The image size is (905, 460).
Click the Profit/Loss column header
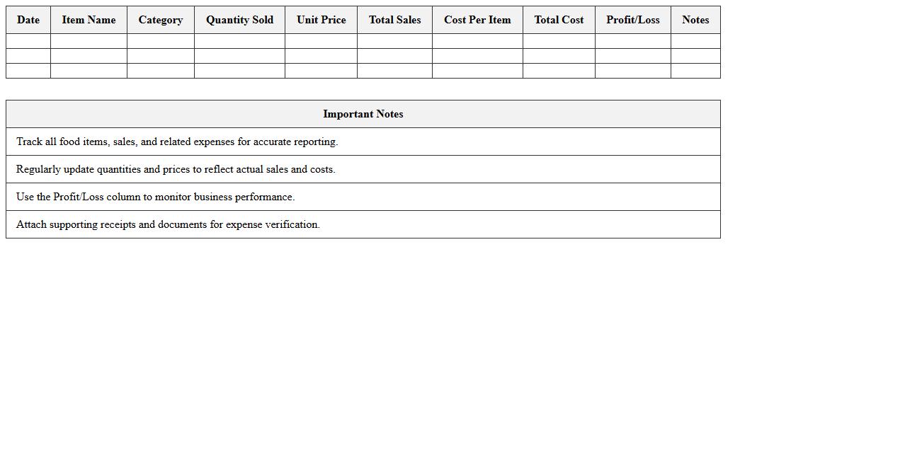point(632,20)
